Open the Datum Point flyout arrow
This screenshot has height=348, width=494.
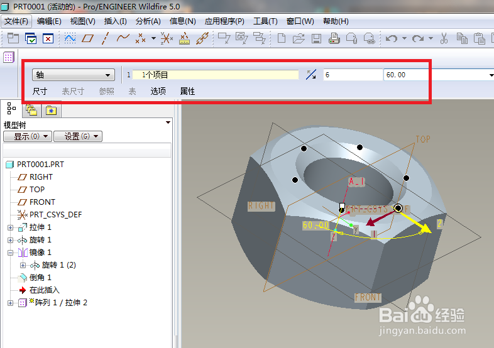coord(153,38)
